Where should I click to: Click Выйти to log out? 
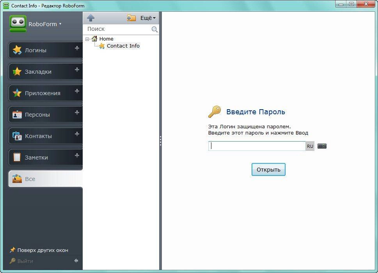21,261
